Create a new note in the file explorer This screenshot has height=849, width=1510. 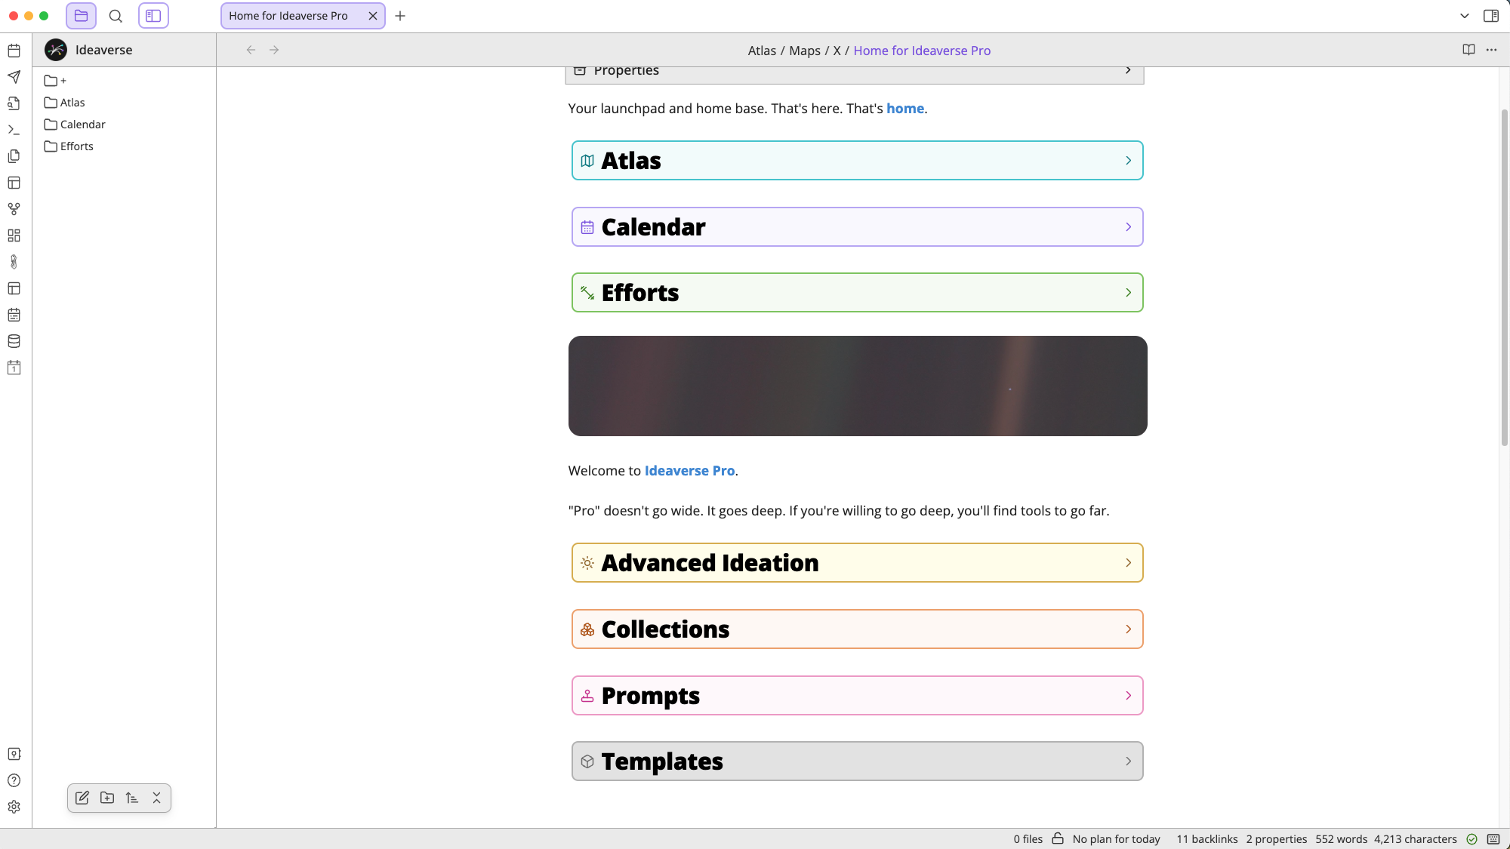pos(82,798)
